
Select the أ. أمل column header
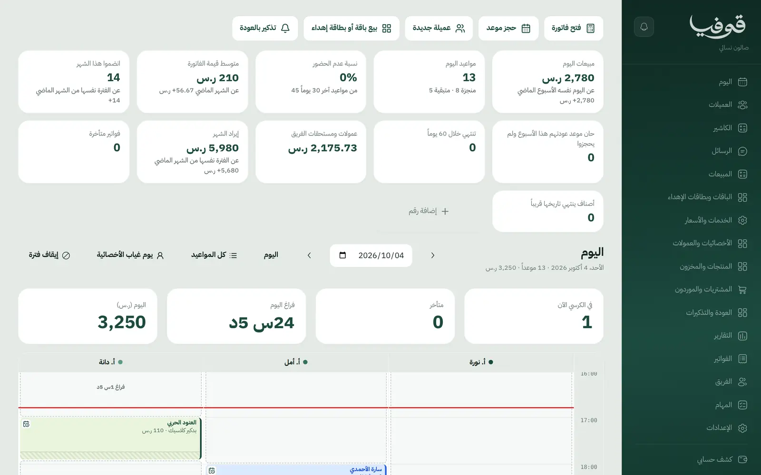tap(296, 362)
